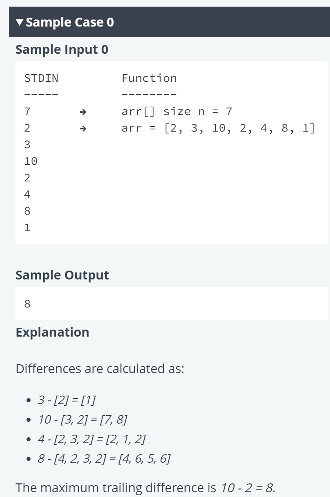
Task: Click the Sample Input 0 heading
Action: pos(62,49)
